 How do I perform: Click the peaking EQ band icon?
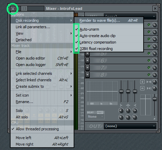click(128, 105)
